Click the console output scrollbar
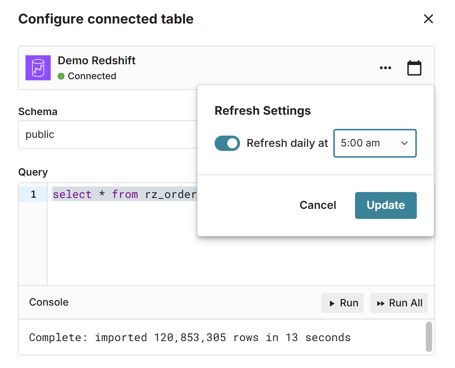The width and height of the screenshot is (455, 368). point(429,337)
